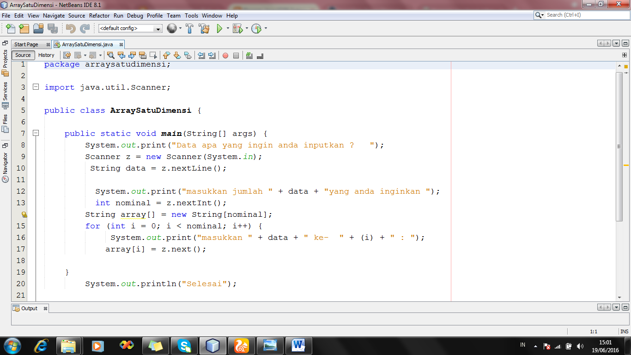631x355 pixels.
Task: Open Microsoft Word from the taskbar
Action: tap(299, 345)
